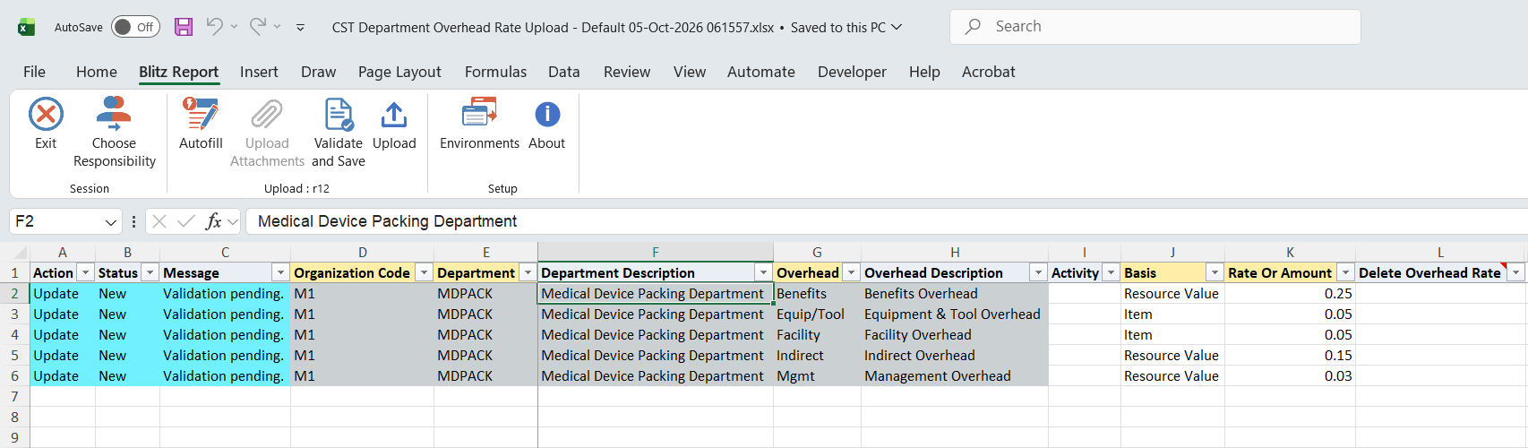The height and width of the screenshot is (448, 1528).
Task: Open the Redo history dropdown
Action: 278,27
